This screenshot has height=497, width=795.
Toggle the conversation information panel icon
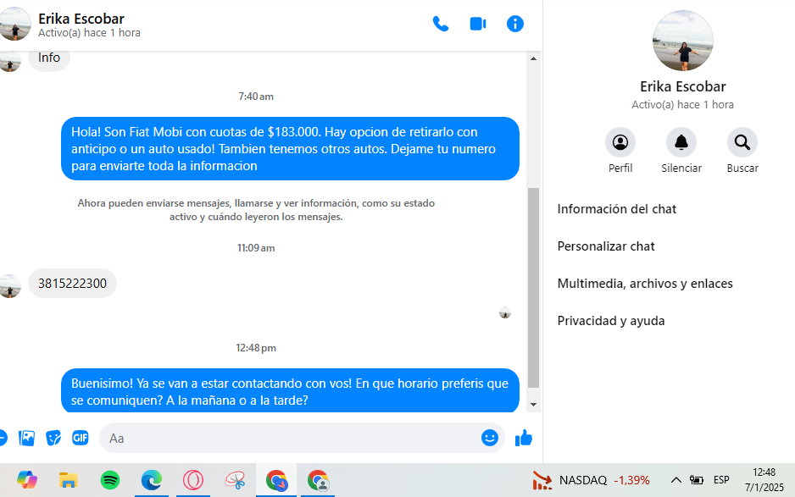515,24
